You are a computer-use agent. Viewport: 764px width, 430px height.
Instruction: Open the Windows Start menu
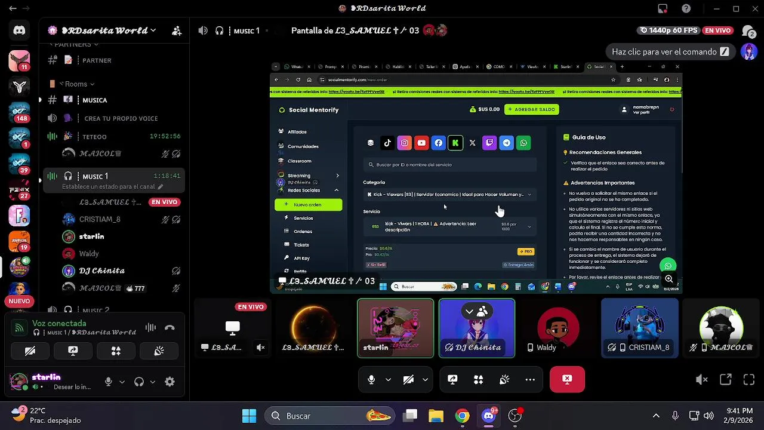pos(249,416)
